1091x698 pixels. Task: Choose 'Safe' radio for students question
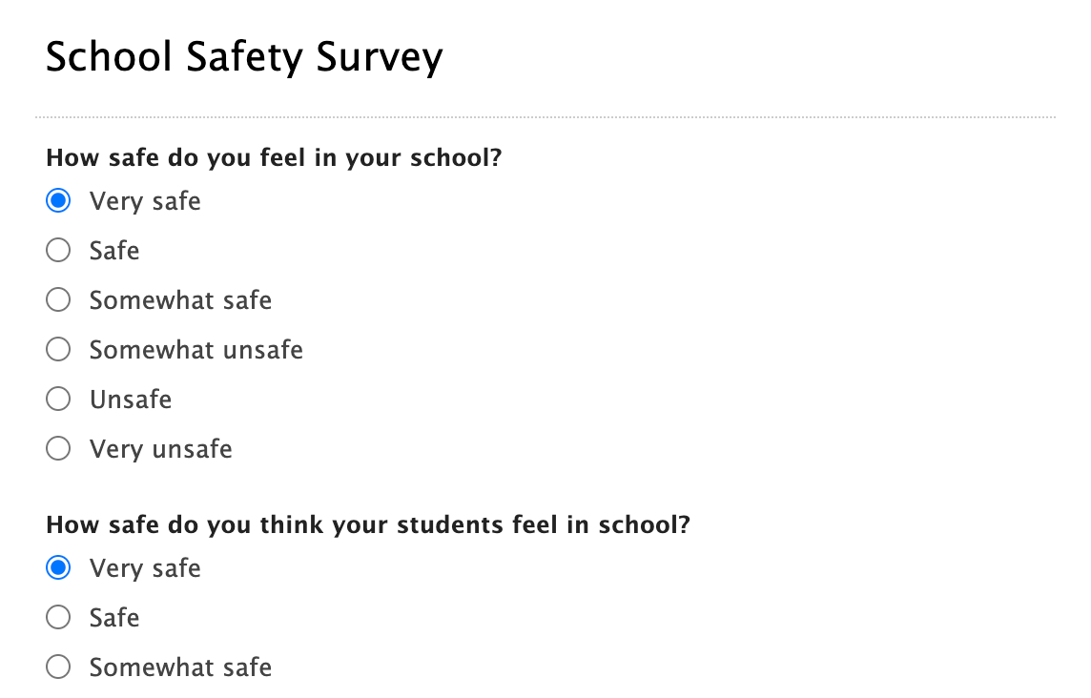tap(58, 618)
